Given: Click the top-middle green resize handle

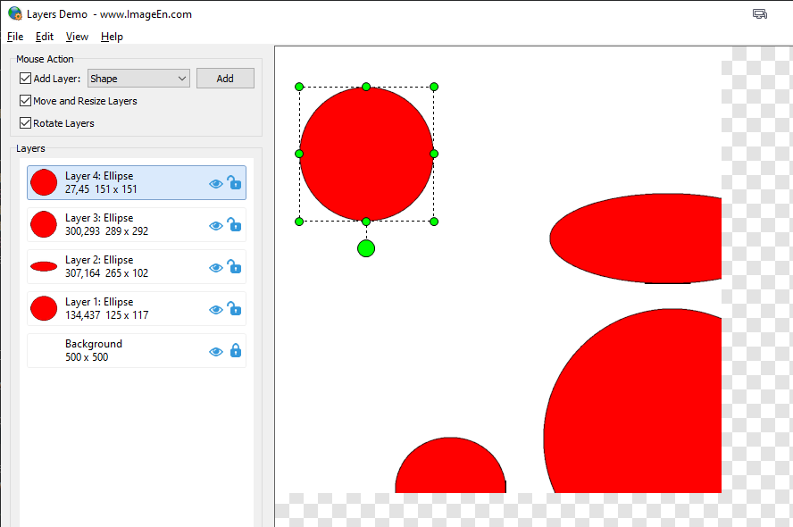Looking at the screenshot, I should tap(366, 87).
